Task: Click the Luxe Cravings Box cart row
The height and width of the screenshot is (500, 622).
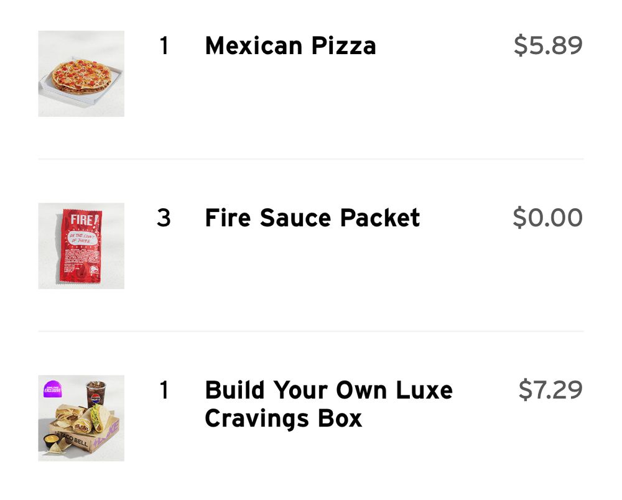Action: coord(311,415)
